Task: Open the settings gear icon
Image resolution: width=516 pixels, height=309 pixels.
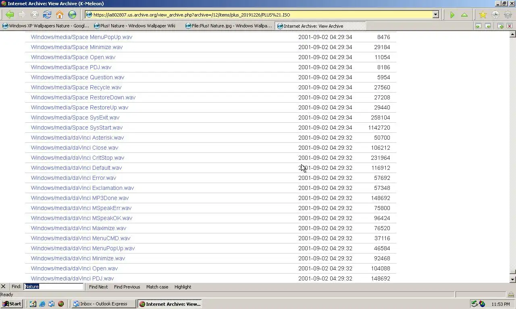Action: (508, 15)
